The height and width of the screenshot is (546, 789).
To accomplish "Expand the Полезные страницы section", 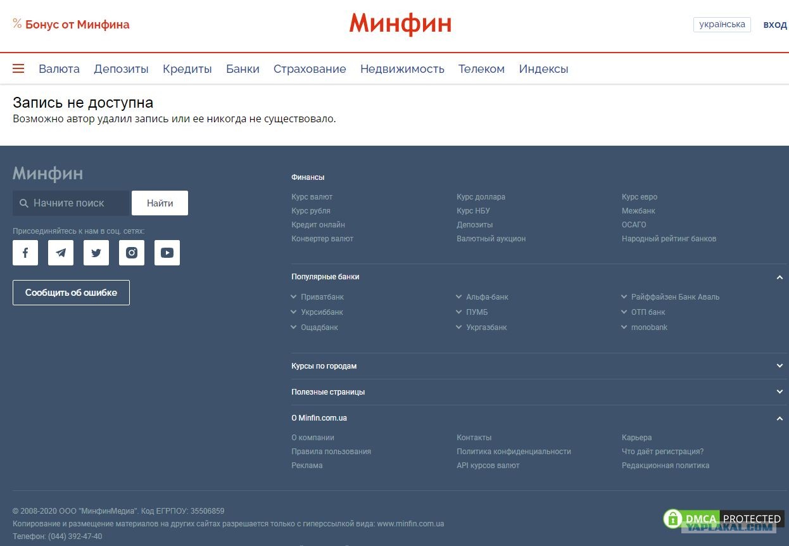I will coord(780,392).
